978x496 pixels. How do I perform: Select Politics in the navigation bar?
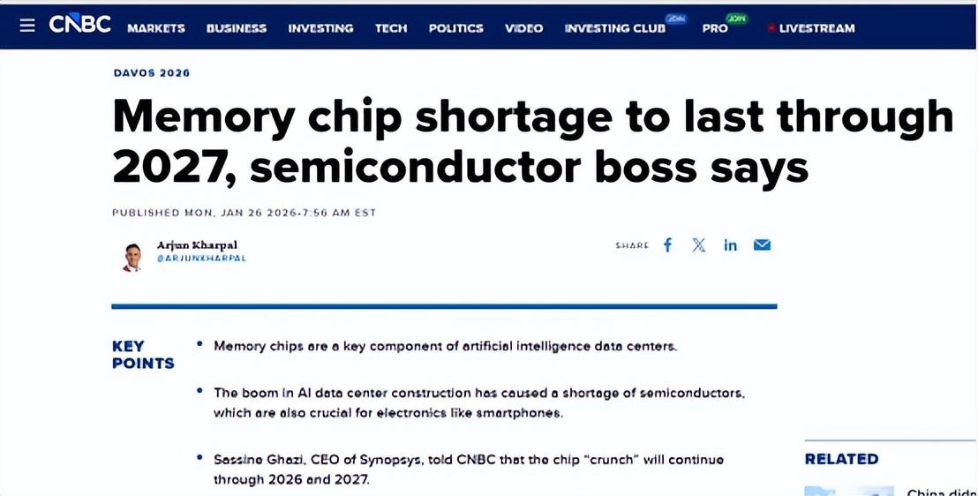(x=455, y=28)
